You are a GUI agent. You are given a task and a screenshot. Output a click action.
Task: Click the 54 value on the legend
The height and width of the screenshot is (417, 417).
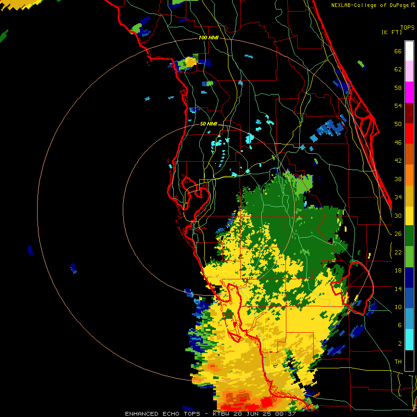pyautogui.click(x=398, y=106)
